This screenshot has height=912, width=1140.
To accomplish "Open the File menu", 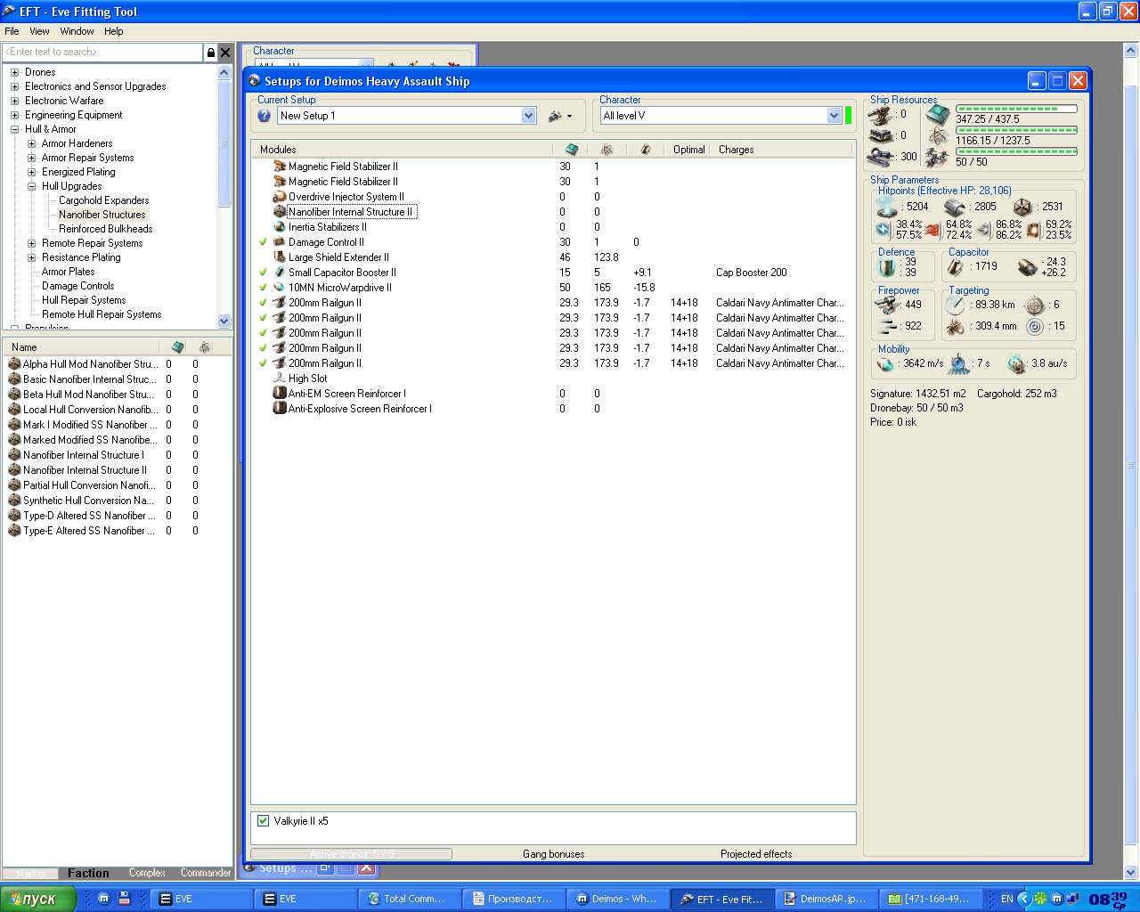I will 12,31.
